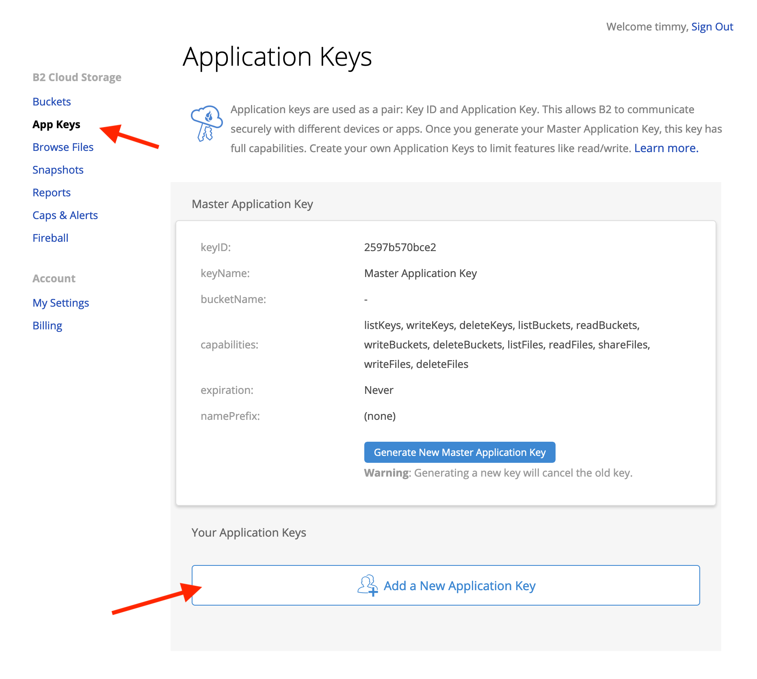Click the Sign Out link

pyautogui.click(x=712, y=27)
